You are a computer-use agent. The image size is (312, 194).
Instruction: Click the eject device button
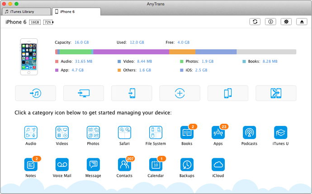coord(302,22)
